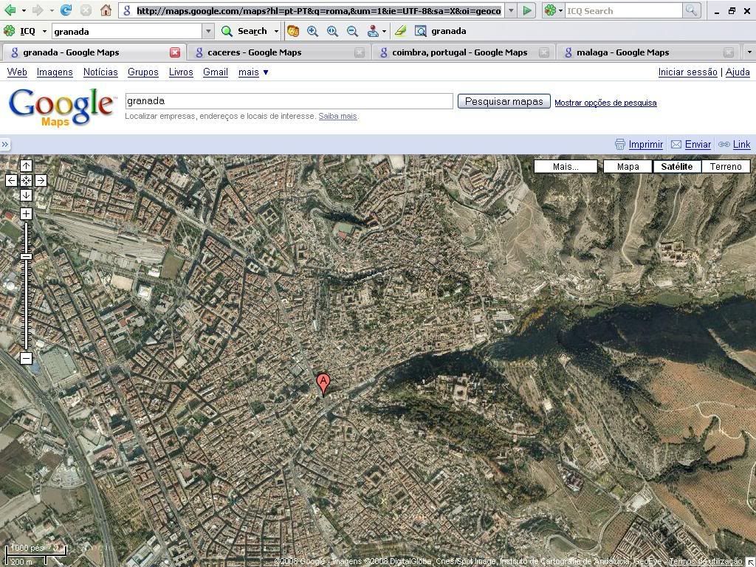The image size is (756, 567).
Task: Click the map zoom slider handle
Action: click(x=26, y=256)
